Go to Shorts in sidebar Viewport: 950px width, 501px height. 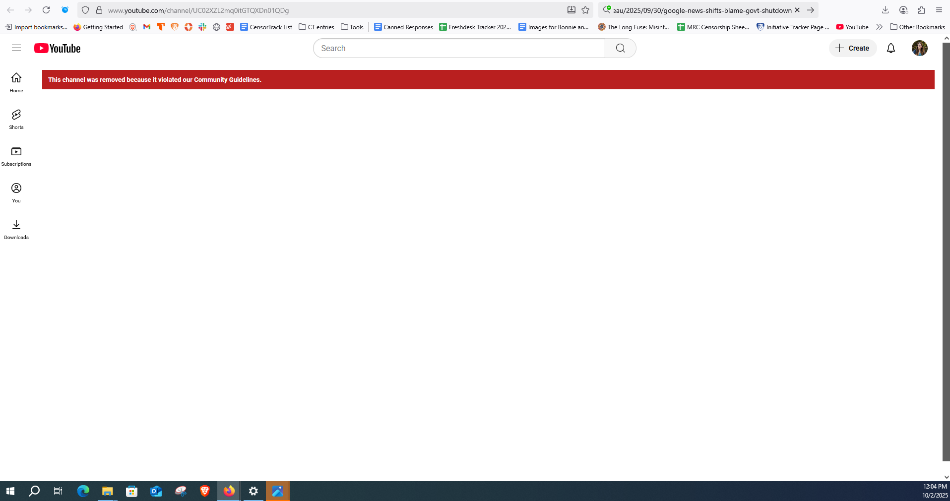pyautogui.click(x=16, y=120)
